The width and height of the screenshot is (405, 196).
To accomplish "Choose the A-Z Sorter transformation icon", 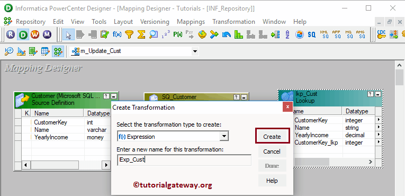I will click(x=287, y=34).
